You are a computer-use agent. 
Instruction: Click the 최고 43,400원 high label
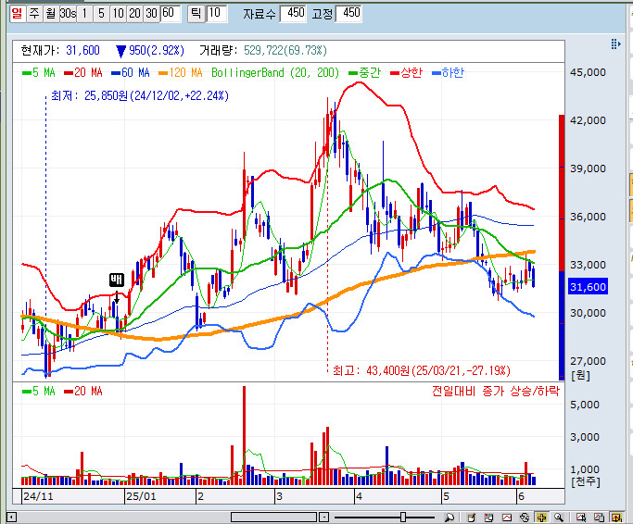click(422, 370)
